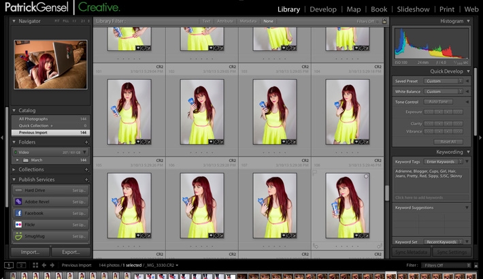
Task: Click the flag marker on photo 108
Action: 314,173
